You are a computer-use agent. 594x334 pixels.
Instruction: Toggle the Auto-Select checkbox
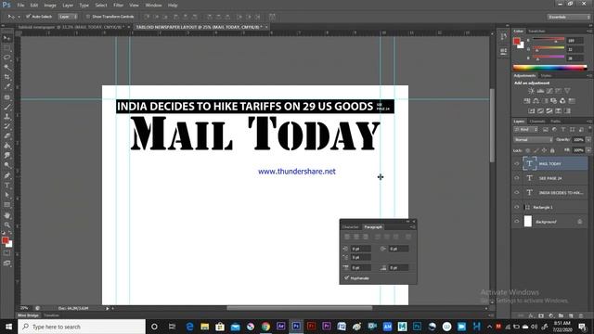(x=28, y=17)
